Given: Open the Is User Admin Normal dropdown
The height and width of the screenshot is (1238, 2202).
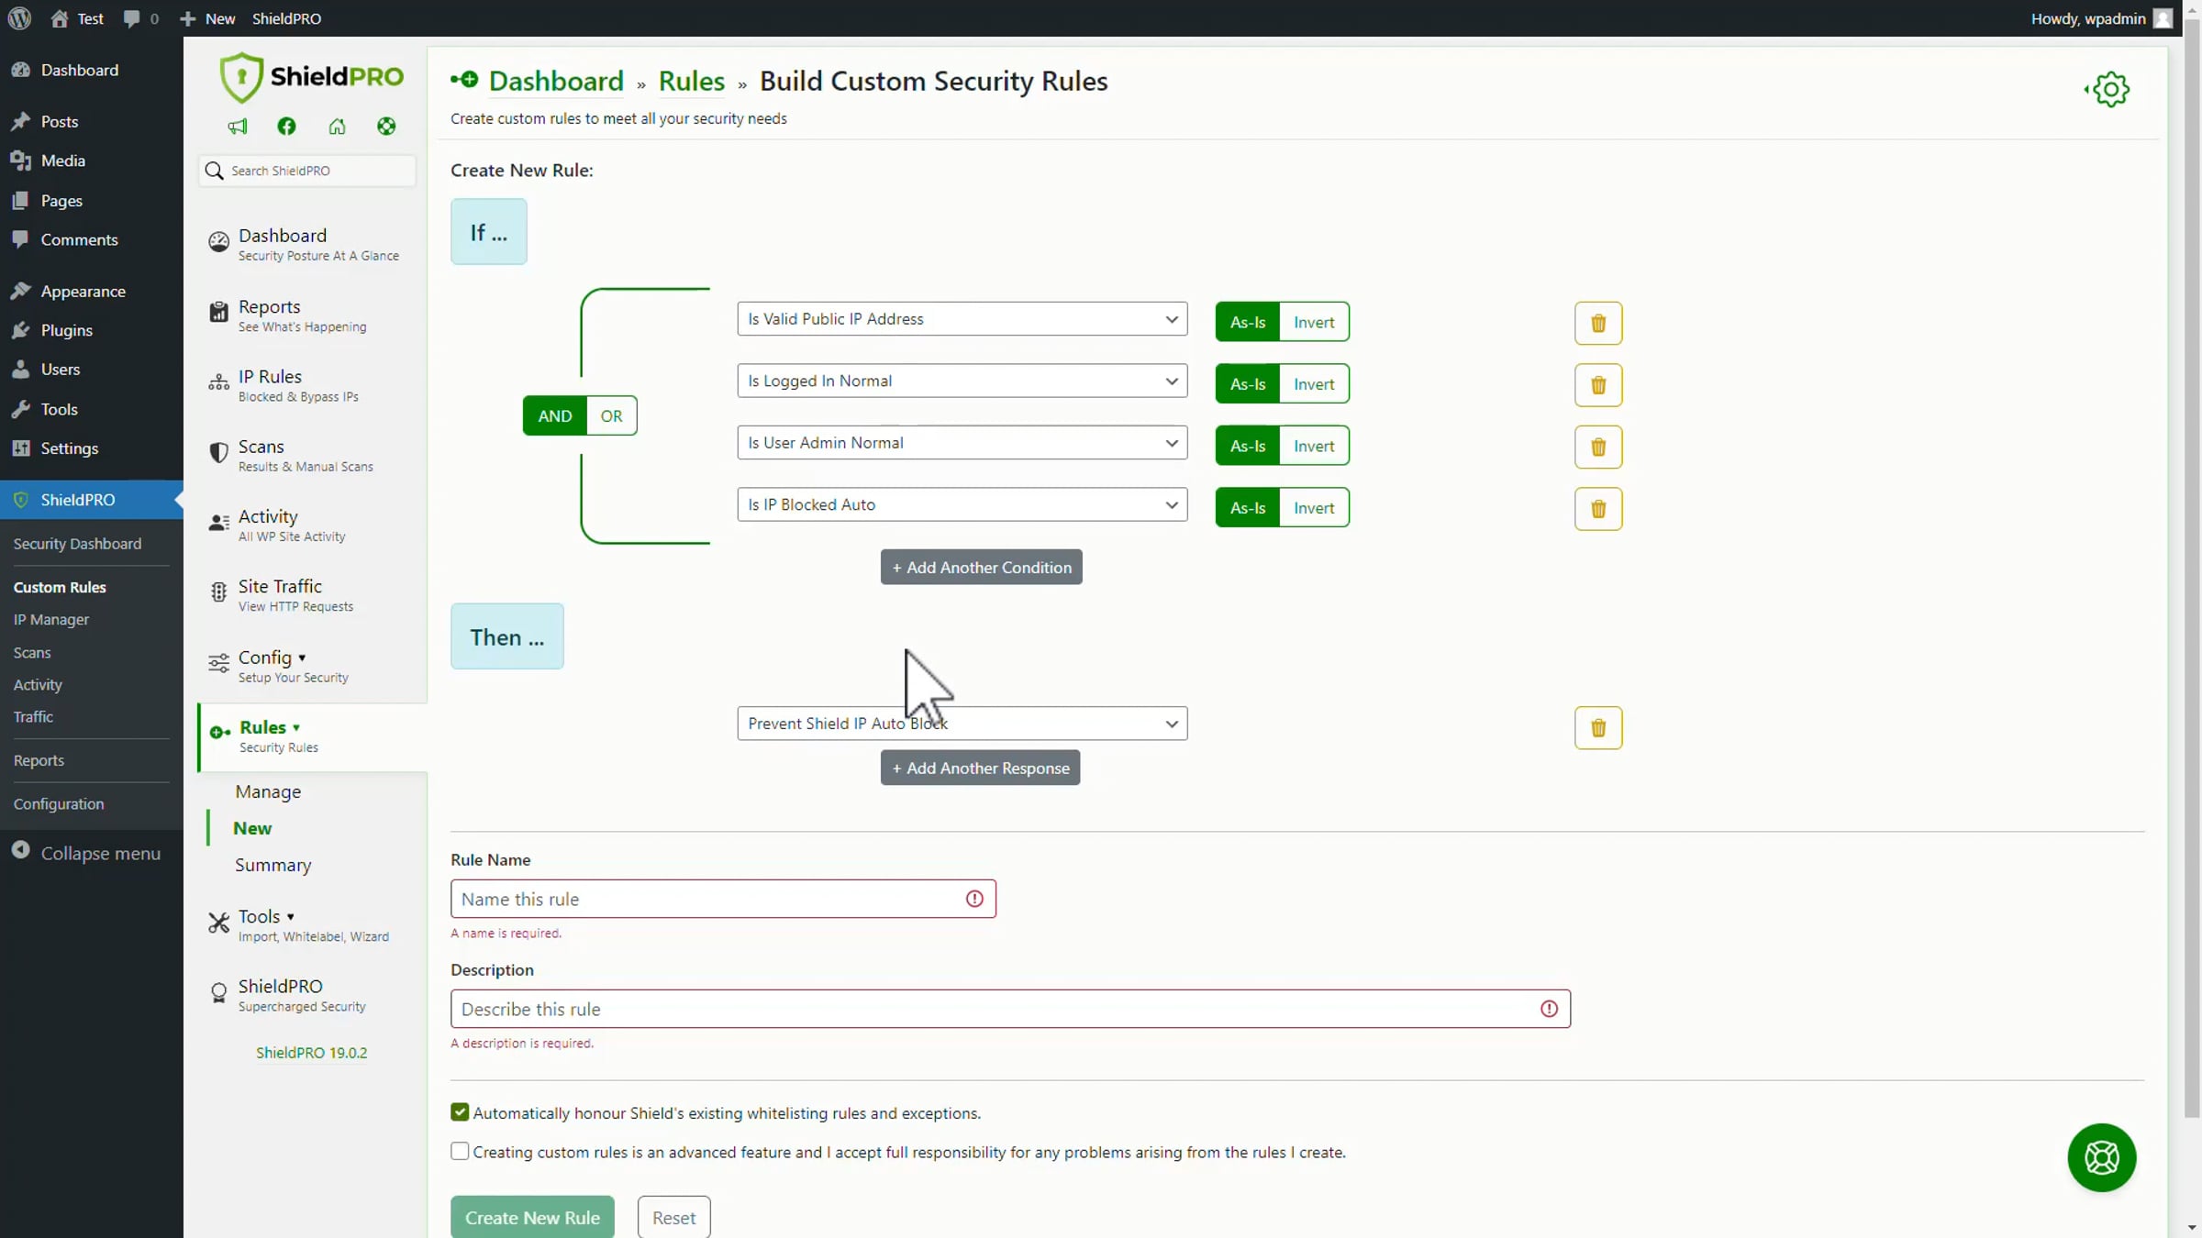Looking at the screenshot, I should [961, 443].
